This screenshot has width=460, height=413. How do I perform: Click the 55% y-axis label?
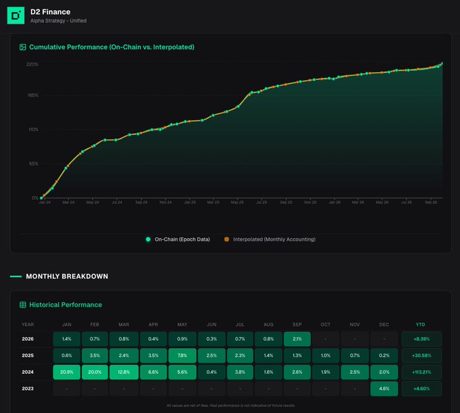34,164
